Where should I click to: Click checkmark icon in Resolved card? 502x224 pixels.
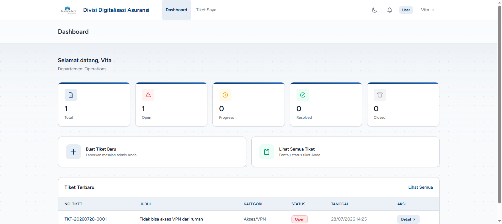(x=303, y=95)
